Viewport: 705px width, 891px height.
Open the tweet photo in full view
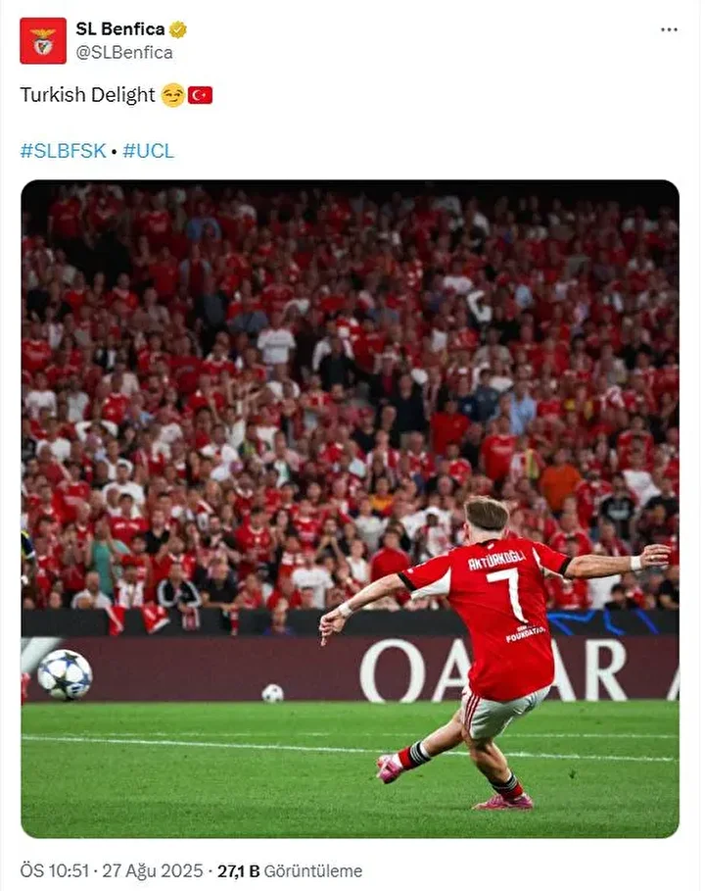pyautogui.click(x=350, y=509)
